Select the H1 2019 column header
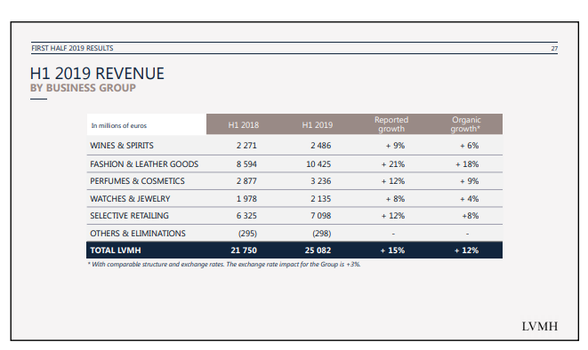 click(x=318, y=125)
